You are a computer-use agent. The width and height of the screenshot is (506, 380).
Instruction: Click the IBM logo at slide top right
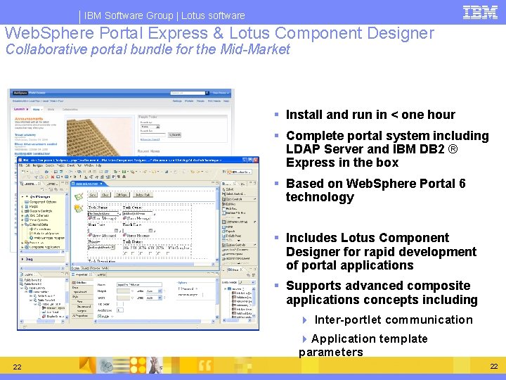pyautogui.click(x=480, y=12)
